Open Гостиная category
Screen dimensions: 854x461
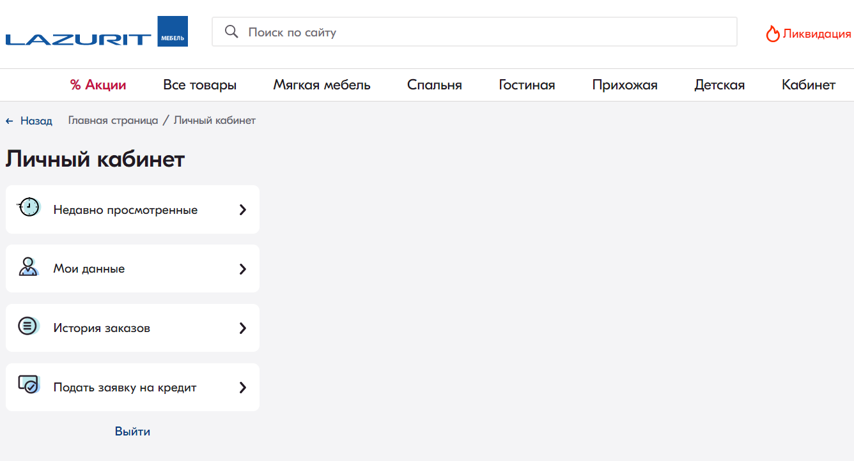pyautogui.click(x=527, y=85)
